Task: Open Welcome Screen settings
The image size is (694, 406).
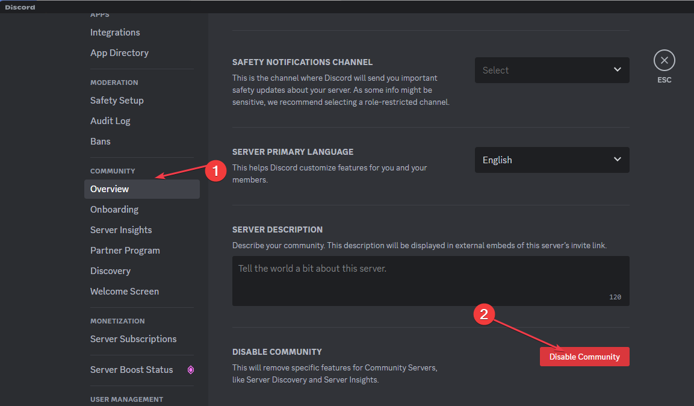Action: 125,292
